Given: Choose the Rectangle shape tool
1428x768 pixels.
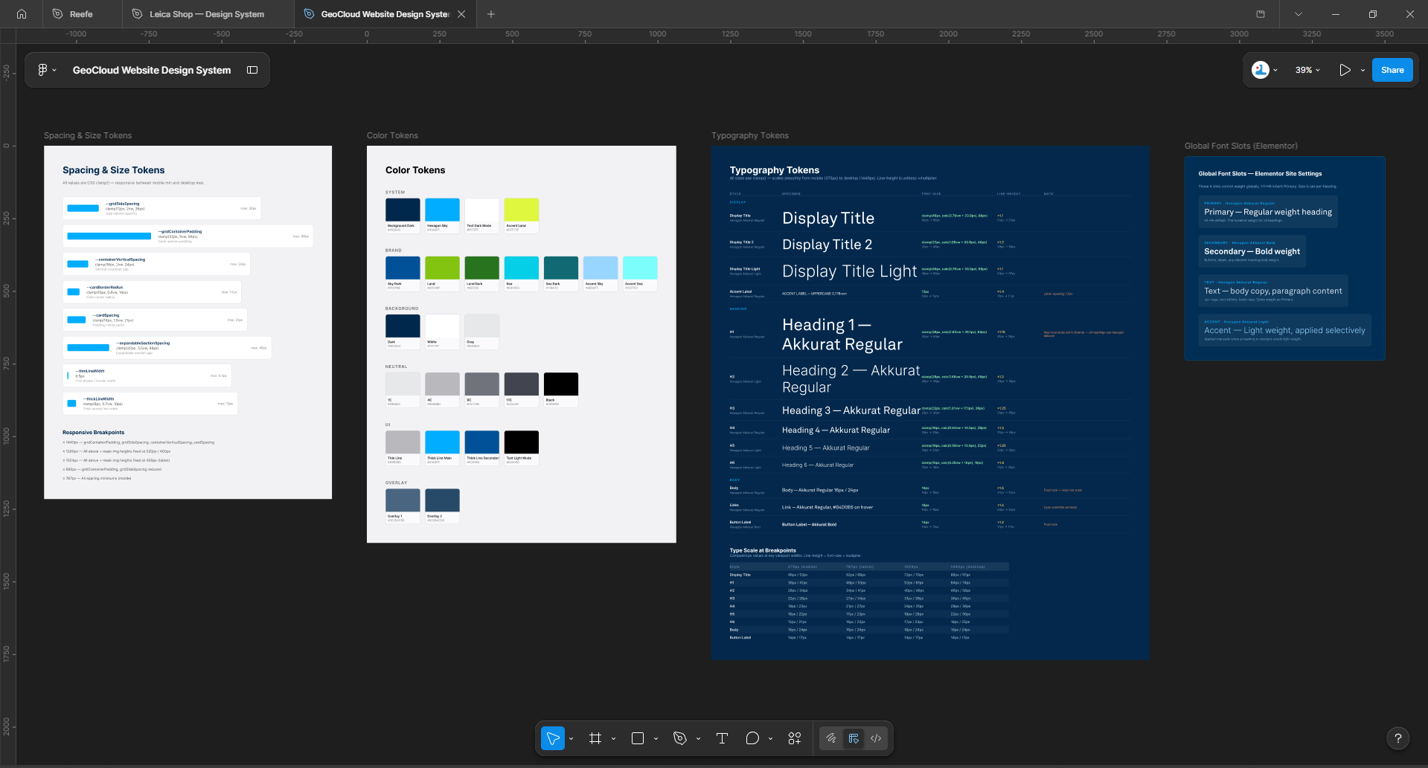Looking at the screenshot, I should coord(638,738).
